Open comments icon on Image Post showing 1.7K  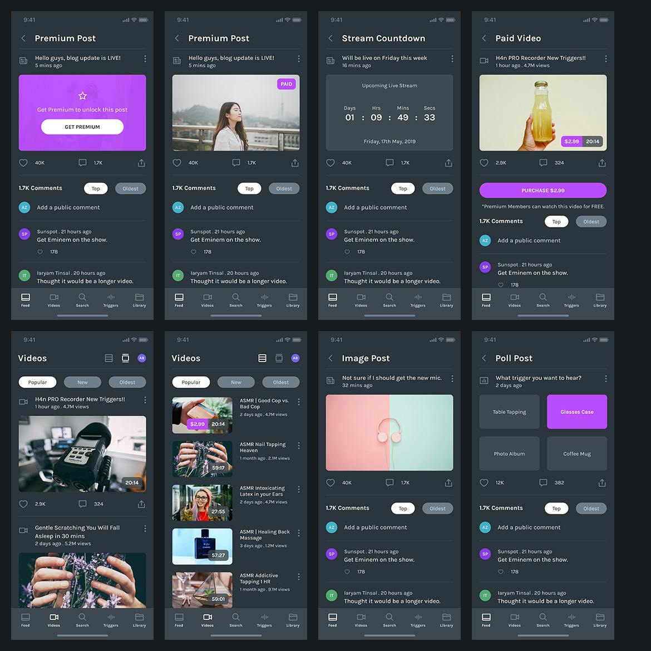click(x=389, y=482)
